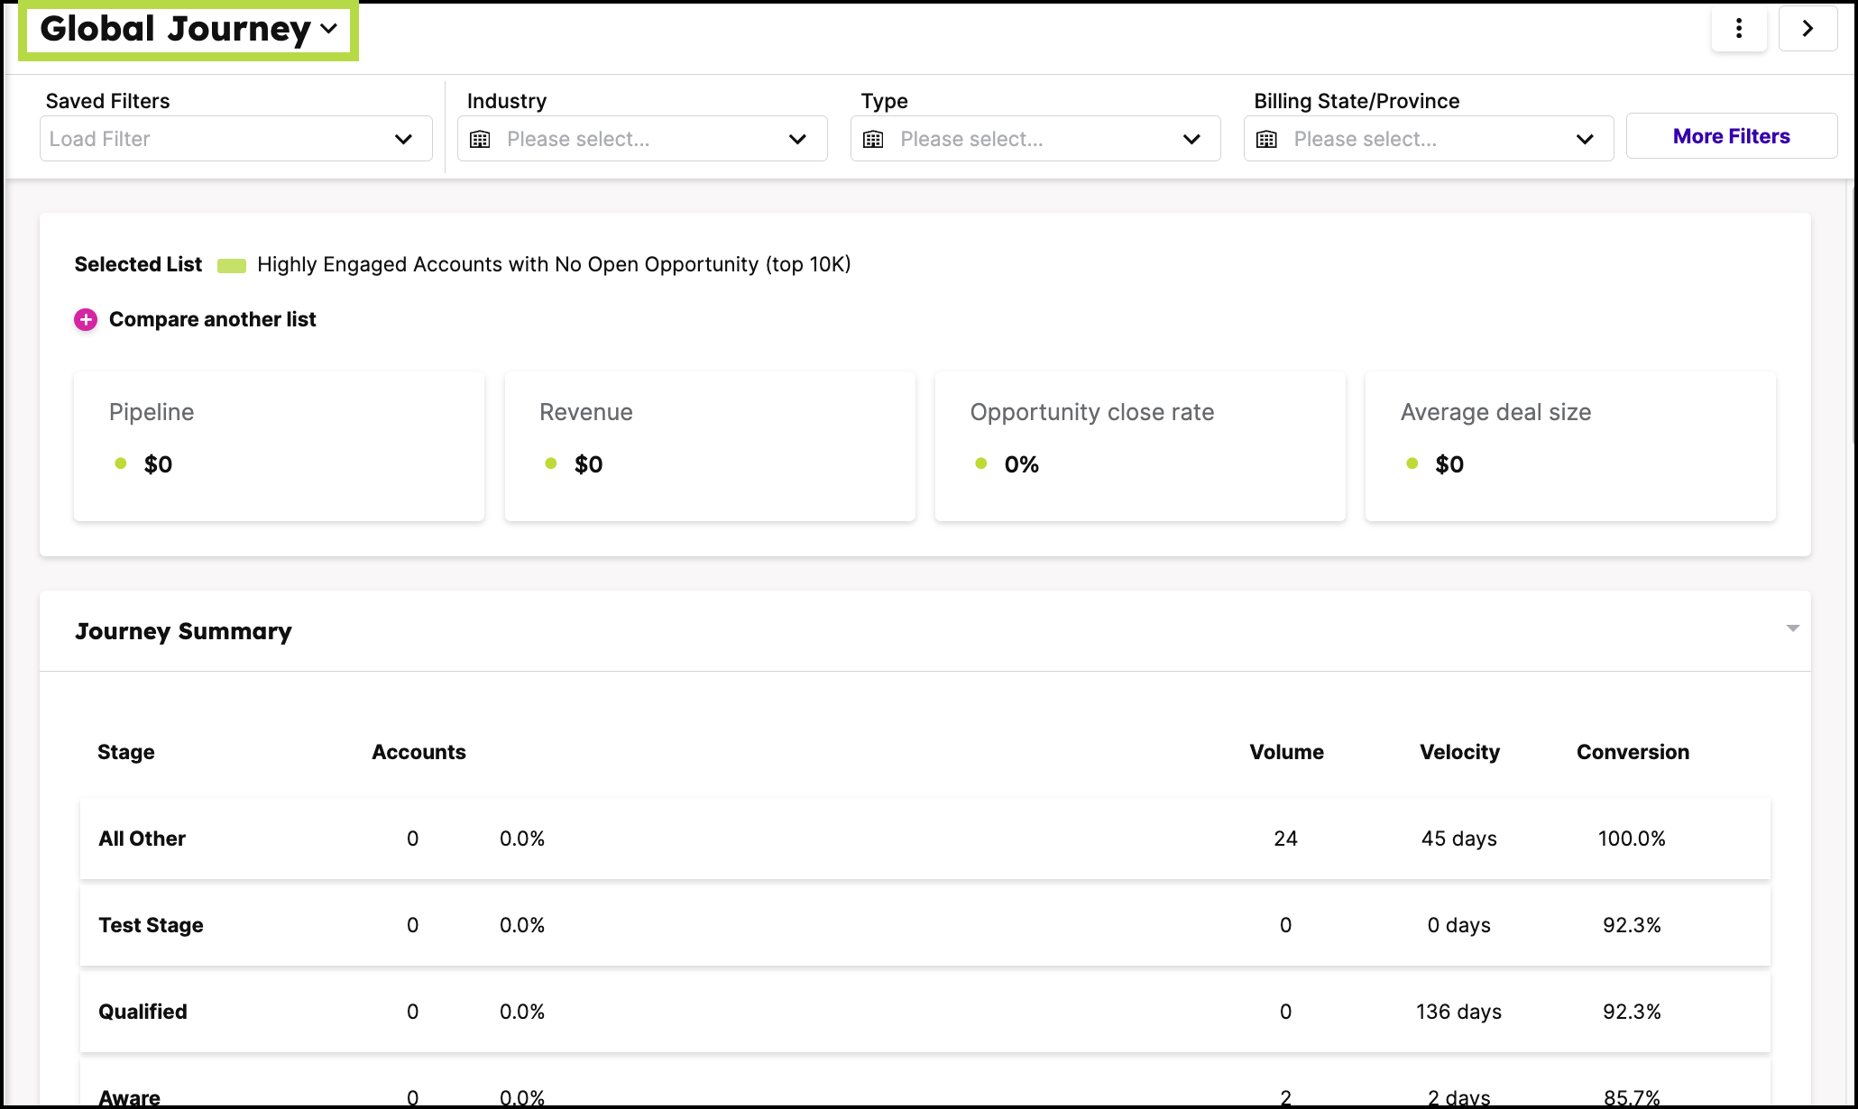Click the 24 volume value for All Other

point(1285,839)
